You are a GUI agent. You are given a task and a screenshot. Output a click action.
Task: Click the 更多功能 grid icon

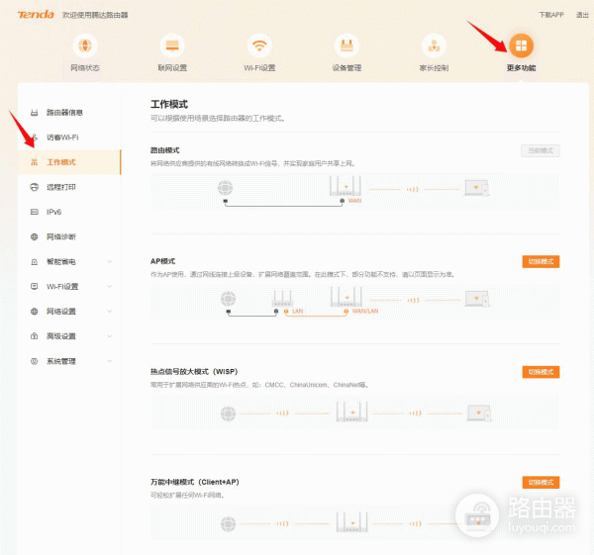click(x=521, y=46)
